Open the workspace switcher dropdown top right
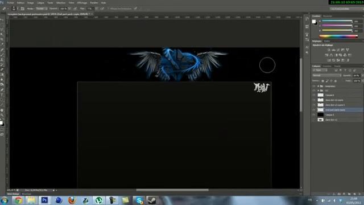The width and height of the screenshot is (364, 205). tap(347, 9)
